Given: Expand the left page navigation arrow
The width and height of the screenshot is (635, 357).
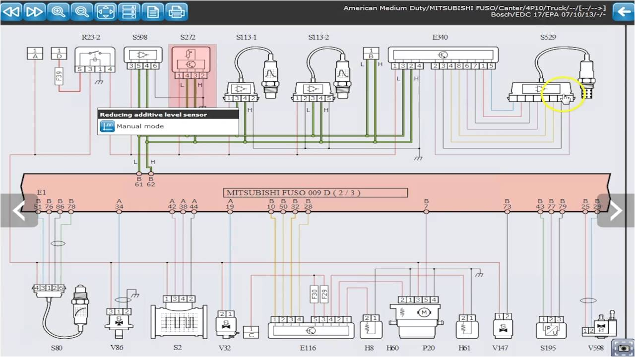Looking at the screenshot, I should click(x=18, y=211).
